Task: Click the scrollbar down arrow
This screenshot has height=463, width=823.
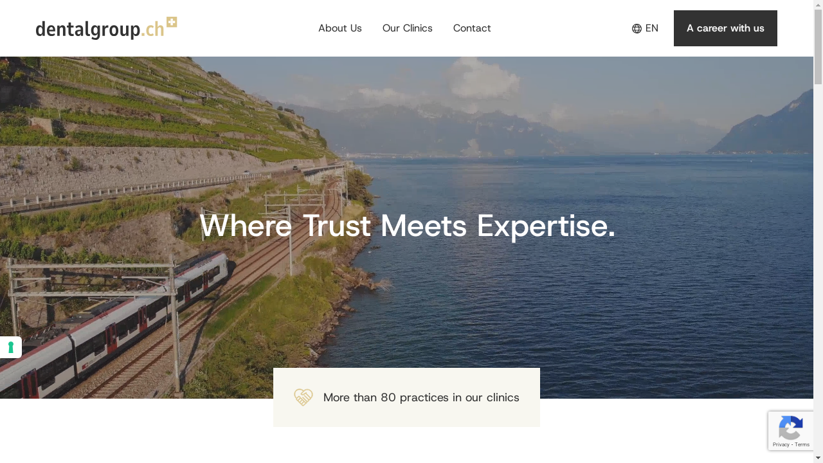Action: click(818, 458)
